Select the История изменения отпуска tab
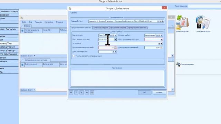Screen dimensions: 221x124 [x=36, y=60]
